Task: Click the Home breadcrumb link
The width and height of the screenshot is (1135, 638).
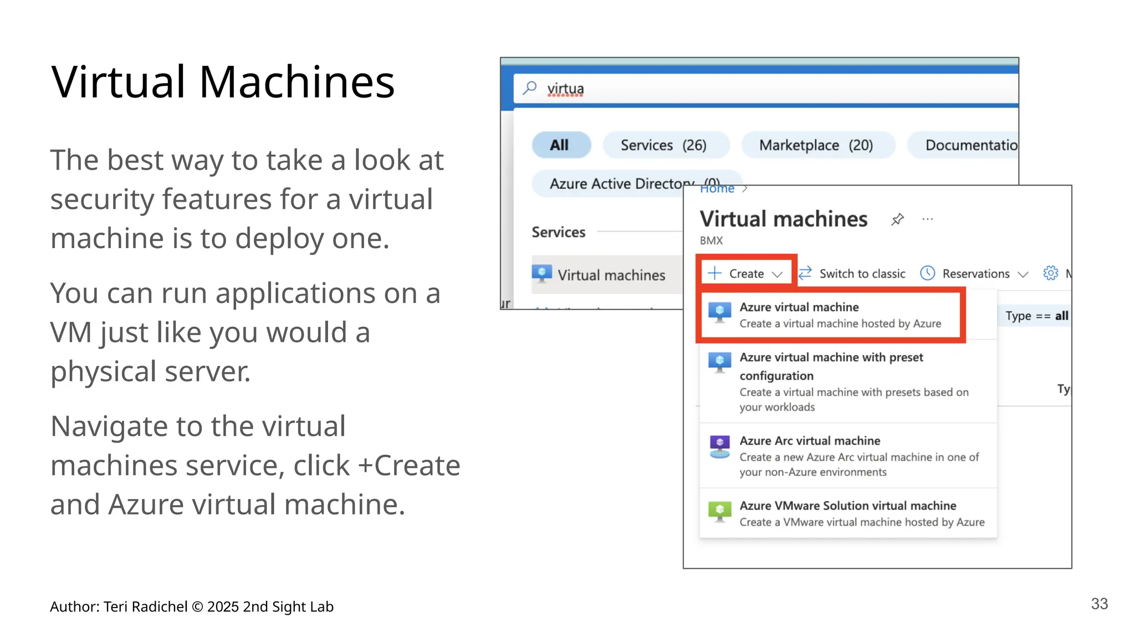Action: pyautogui.click(x=717, y=190)
